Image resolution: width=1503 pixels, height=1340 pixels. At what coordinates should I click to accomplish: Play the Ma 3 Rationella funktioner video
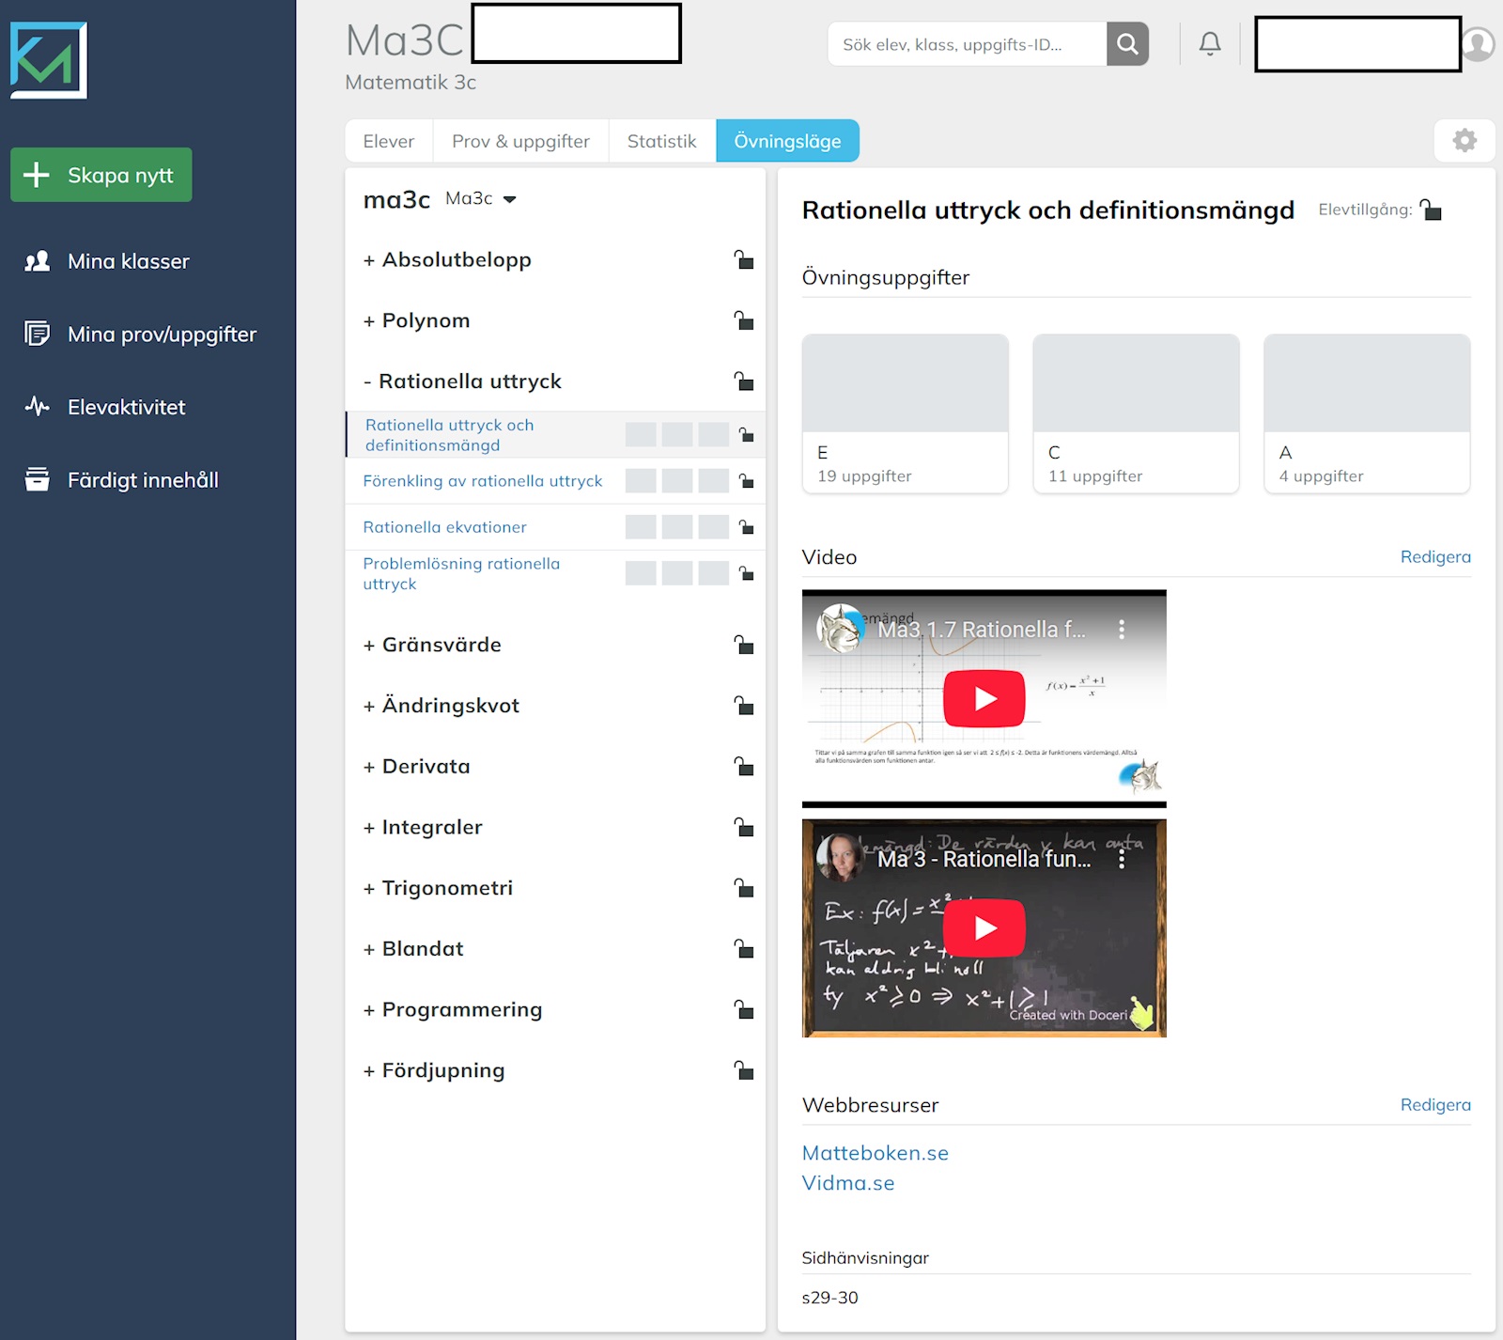[x=984, y=928]
